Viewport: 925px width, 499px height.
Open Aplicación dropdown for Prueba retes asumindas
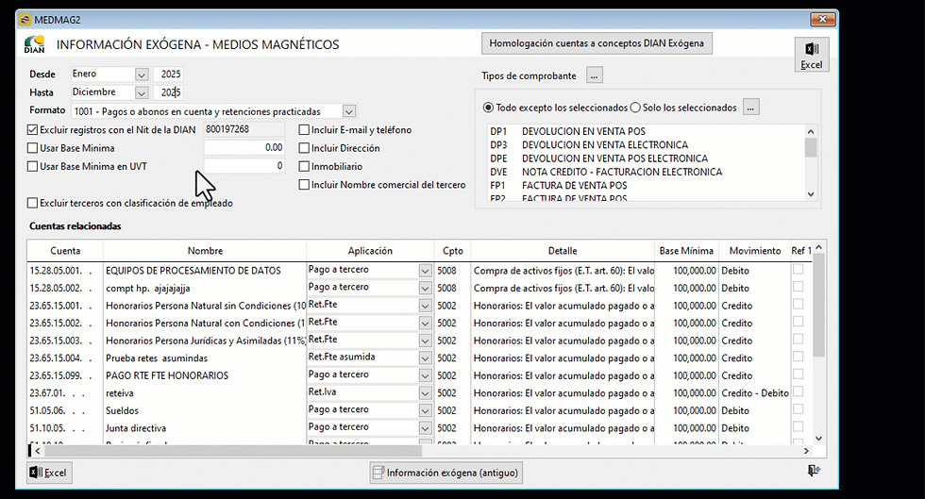pos(425,358)
